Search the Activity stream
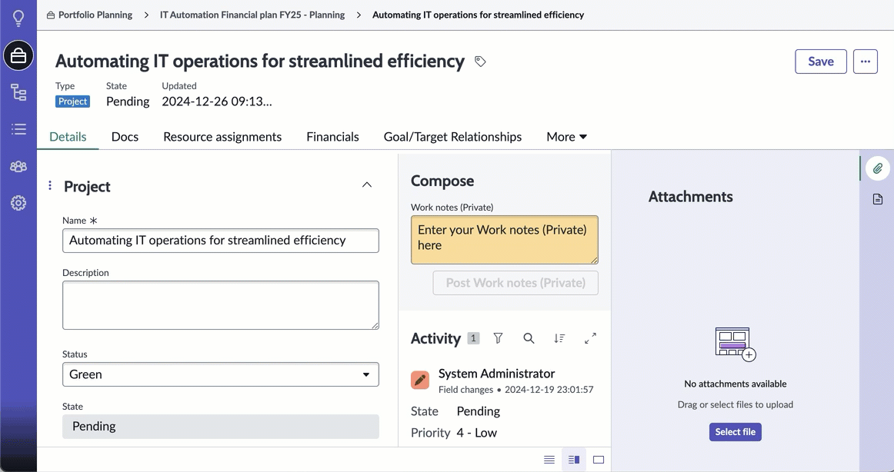The height and width of the screenshot is (472, 894). tap(529, 338)
